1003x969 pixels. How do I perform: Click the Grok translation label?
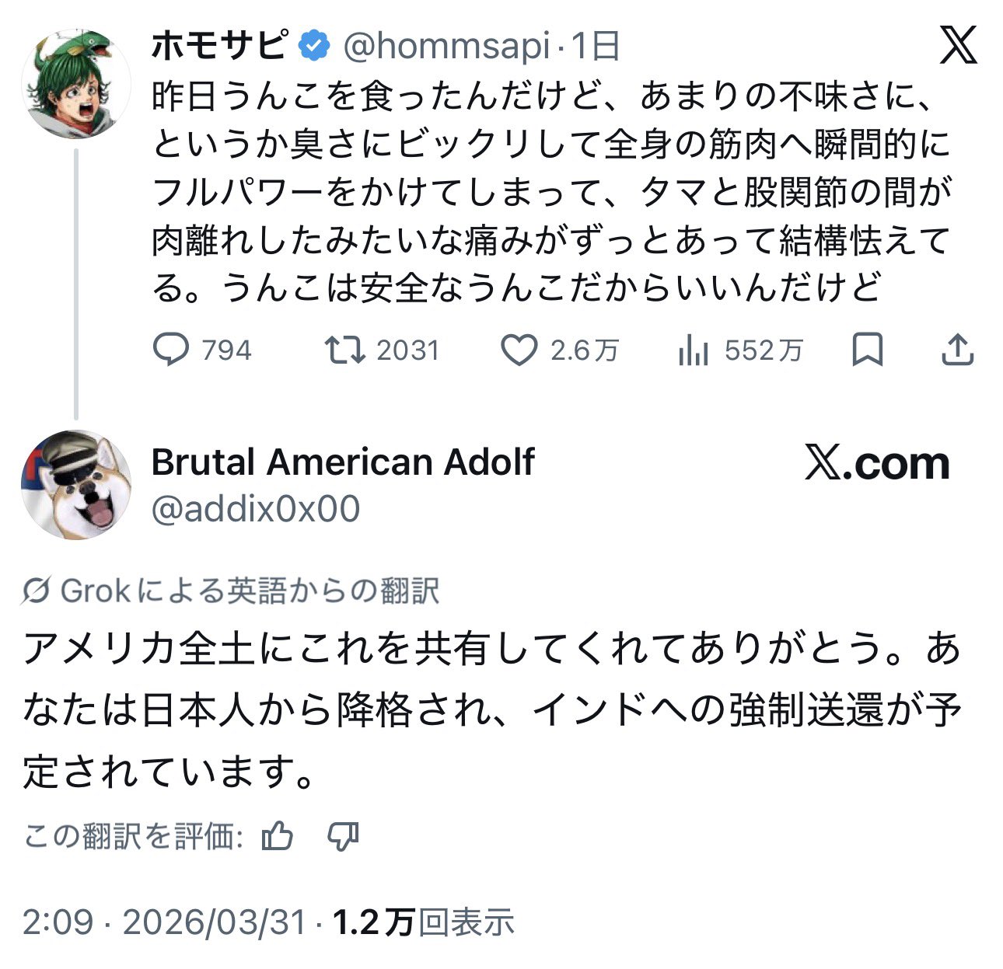[x=231, y=591]
